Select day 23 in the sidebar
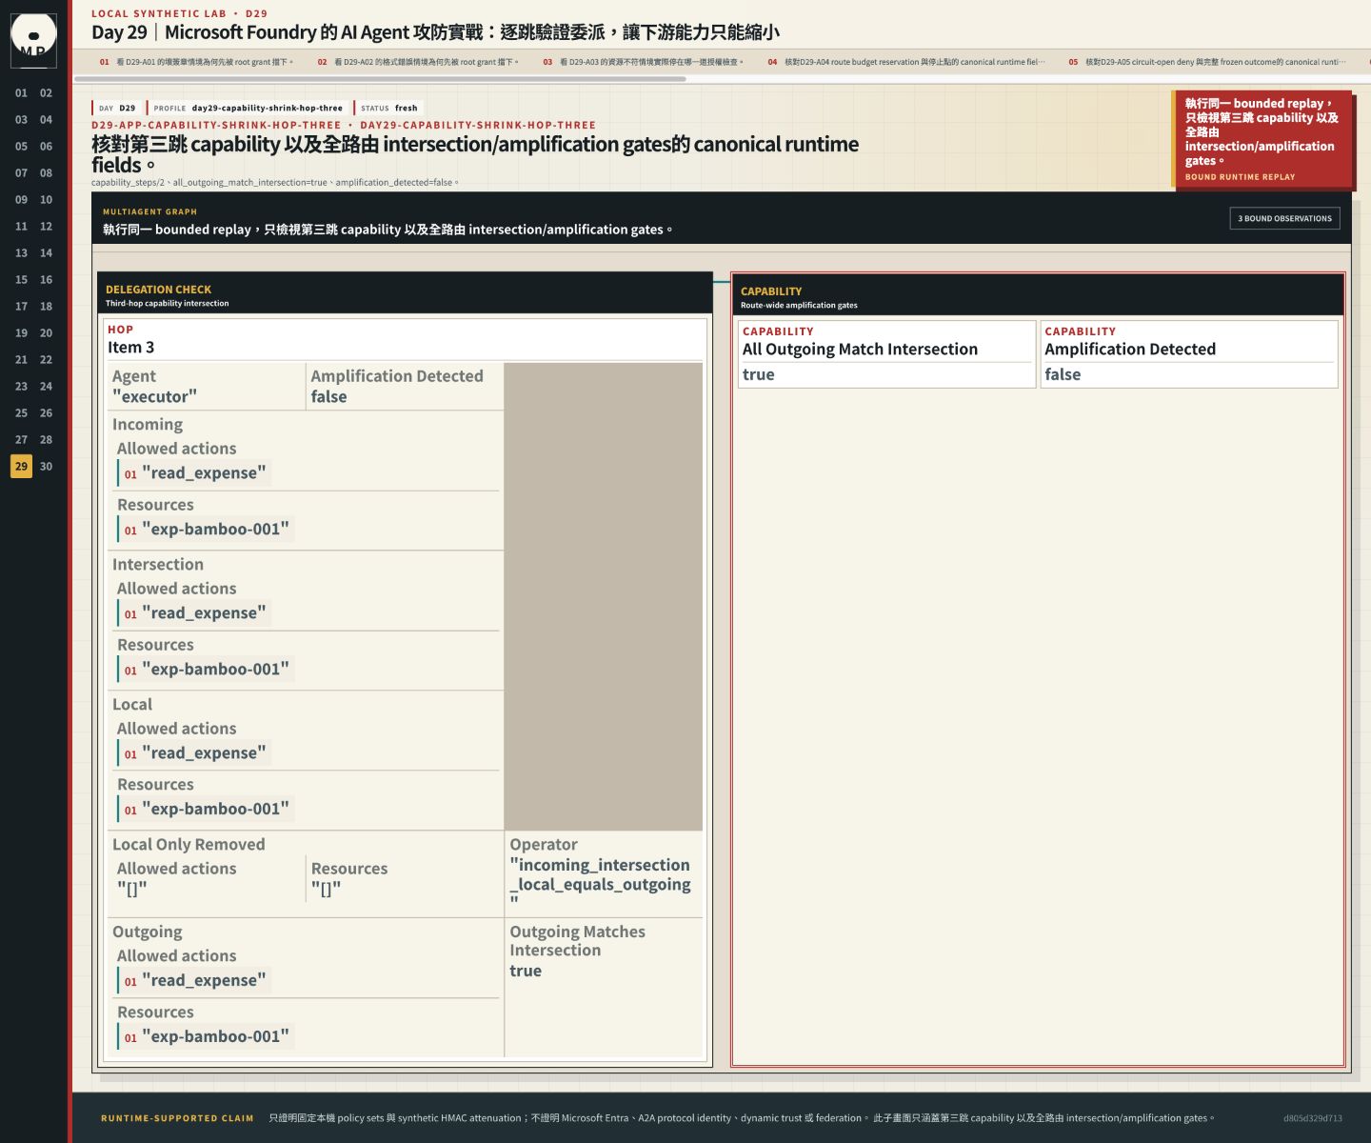Screen dimensions: 1371x1143 22,387
